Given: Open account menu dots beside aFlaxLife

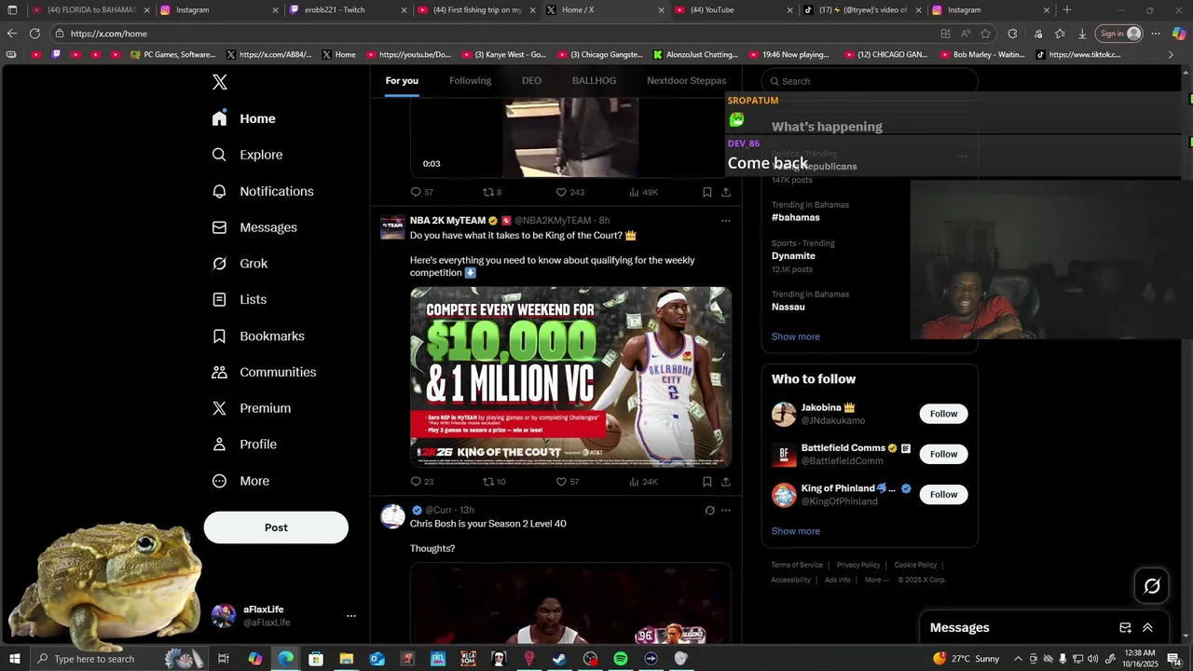Looking at the screenshot, I should (351, 616).
